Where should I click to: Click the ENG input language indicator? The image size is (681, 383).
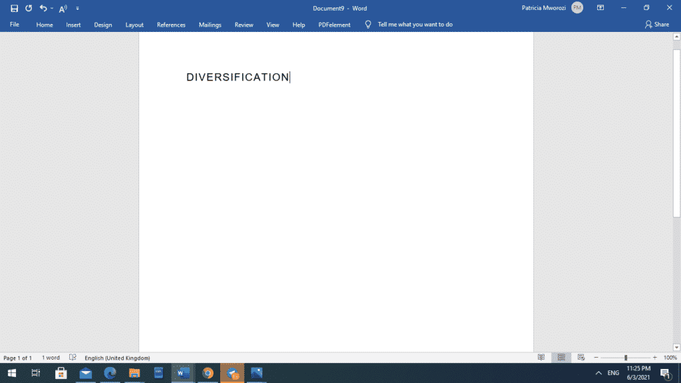click(x=613, y=373)
